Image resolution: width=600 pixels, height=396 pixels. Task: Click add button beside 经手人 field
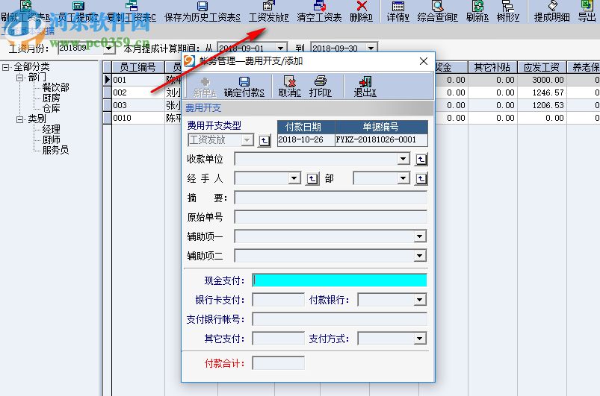click(x=312, y=179)
